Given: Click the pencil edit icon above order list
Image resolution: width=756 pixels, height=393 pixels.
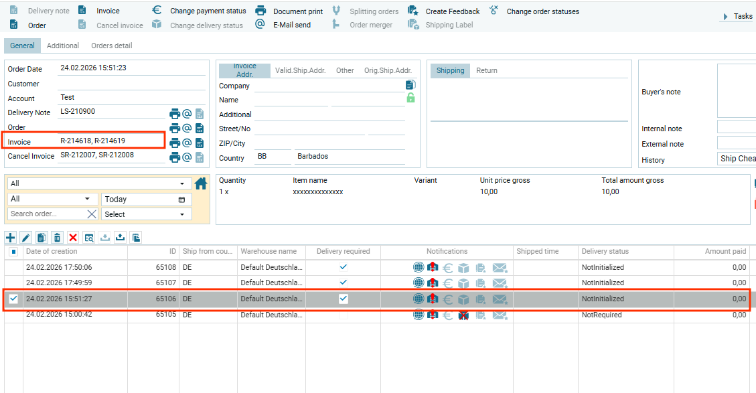Looking at the screenshot, I should click(26, 238).
